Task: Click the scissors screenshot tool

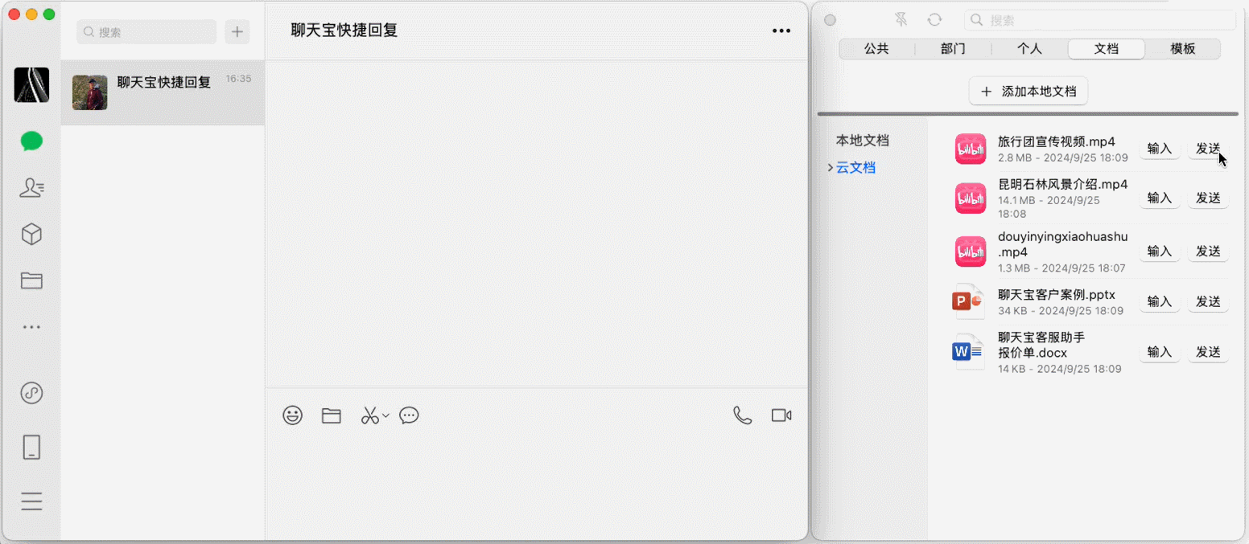Action: click(x=369, y=415)
